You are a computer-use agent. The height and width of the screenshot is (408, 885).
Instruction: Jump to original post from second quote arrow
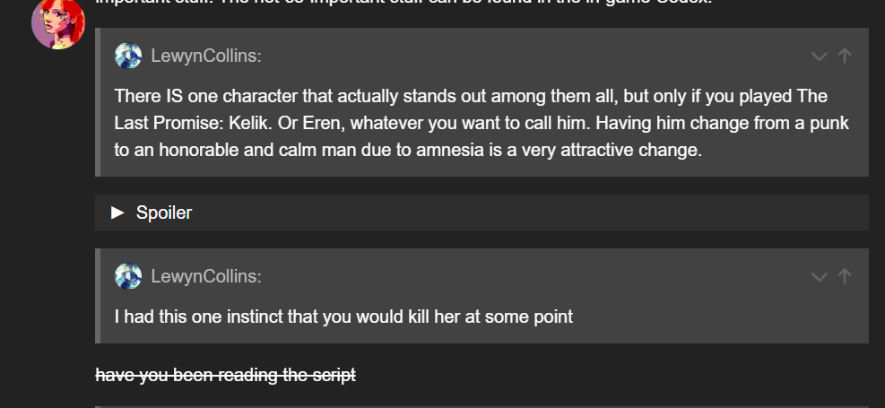pyautogui.click(x=844, y=276)
